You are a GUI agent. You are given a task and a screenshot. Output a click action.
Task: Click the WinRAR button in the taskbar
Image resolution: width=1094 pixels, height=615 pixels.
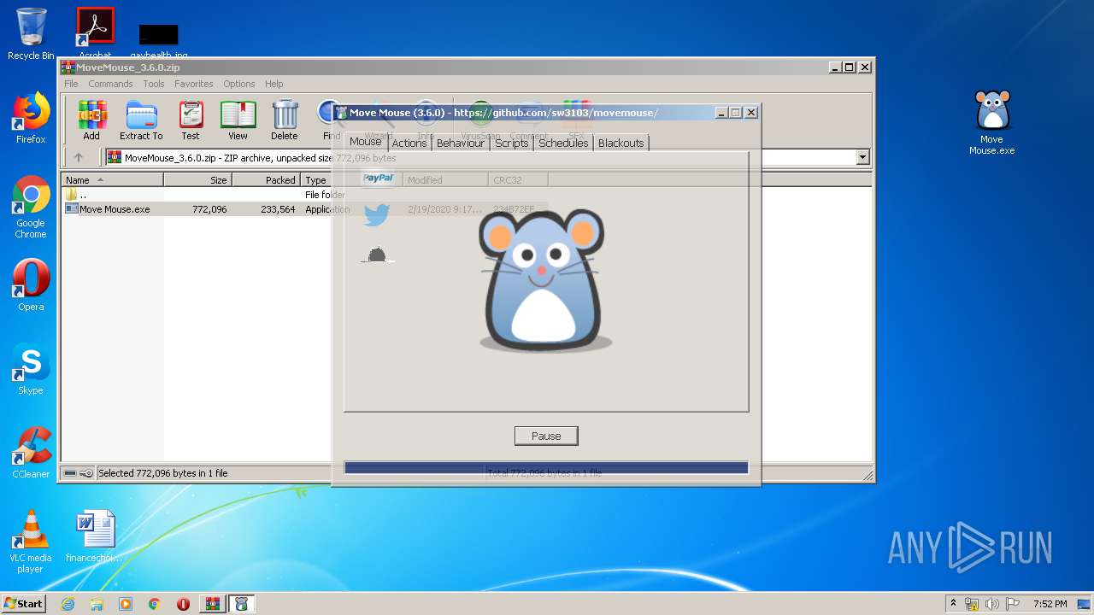[212, 604]
